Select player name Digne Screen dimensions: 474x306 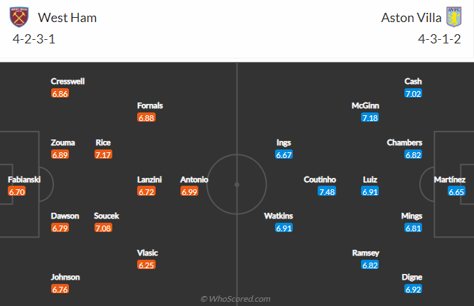coord(411,277)
